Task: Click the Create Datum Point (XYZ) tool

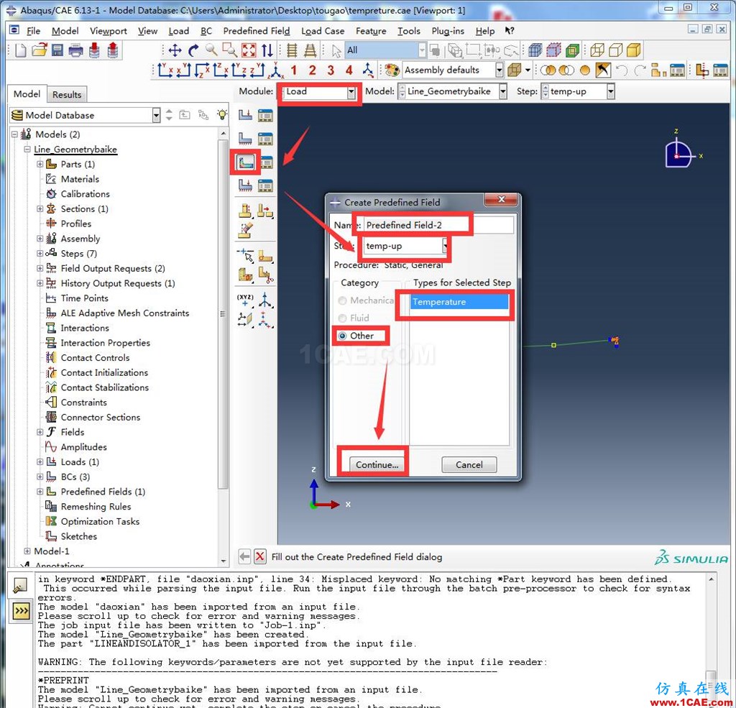Action: coord(245,300)
